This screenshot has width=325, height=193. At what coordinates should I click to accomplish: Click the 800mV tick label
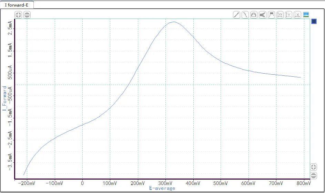click(304, 183)
